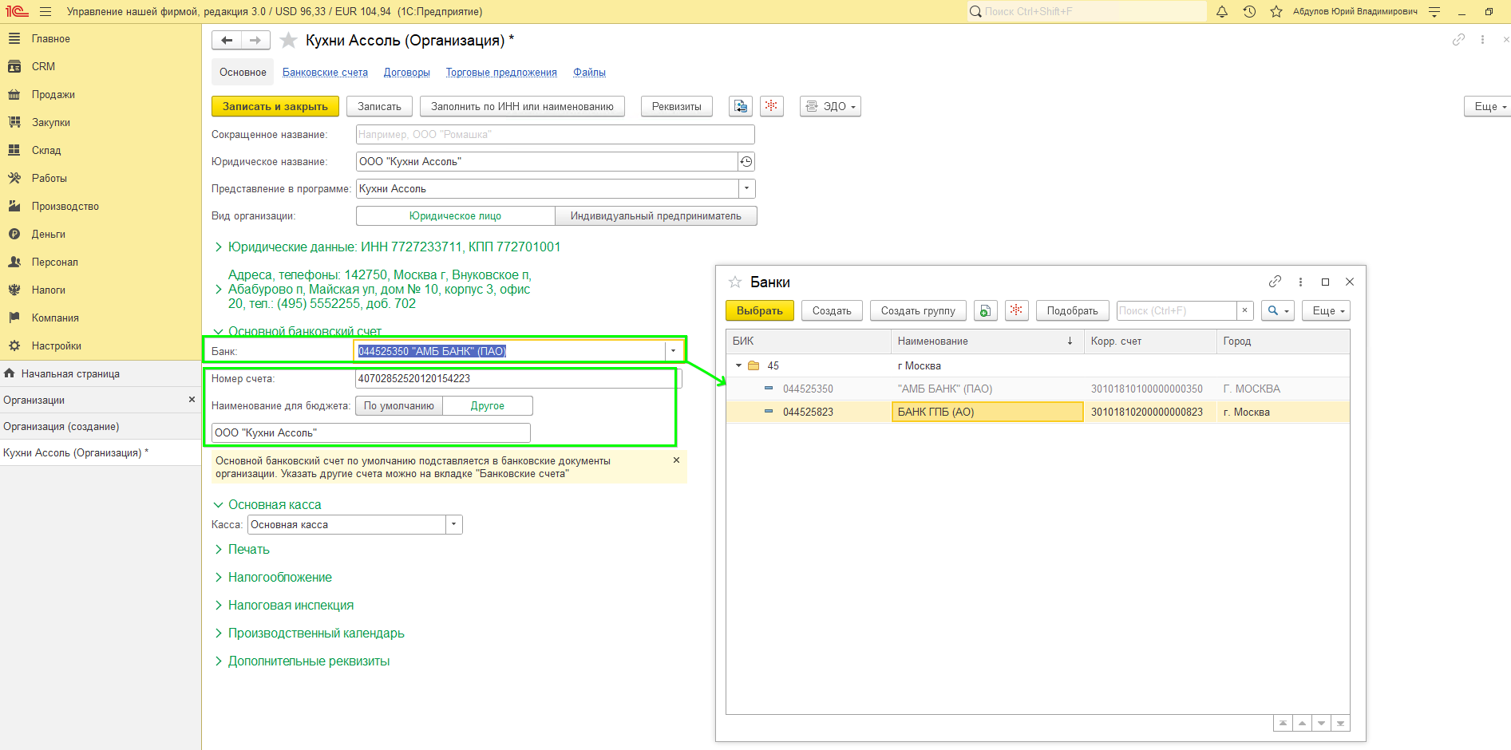
Task: Click the Налоги emblem icon in sidebar
Action: tap(14, 290)
